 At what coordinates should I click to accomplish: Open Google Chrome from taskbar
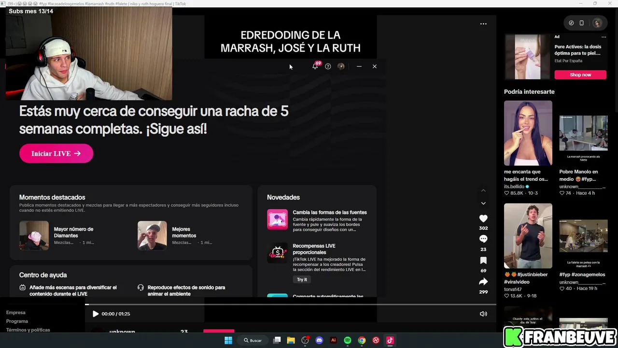pos(362,340)
